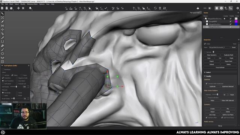Toggle visibility of the blue-colored mesh row

click(231, 24)
